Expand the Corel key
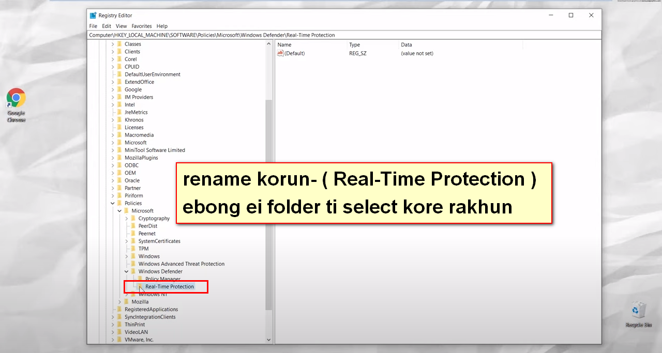This screenshot has height=353, width=662. 113,59
